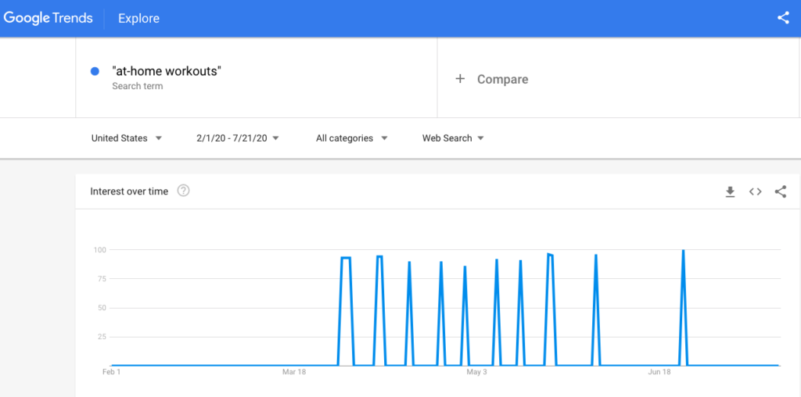Edit the "at-home workouts" search term
Screen dimensions: 801x397
pos(167,71)
